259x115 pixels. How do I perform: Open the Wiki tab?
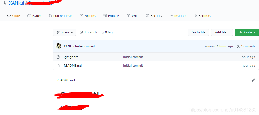pos(132,16)
